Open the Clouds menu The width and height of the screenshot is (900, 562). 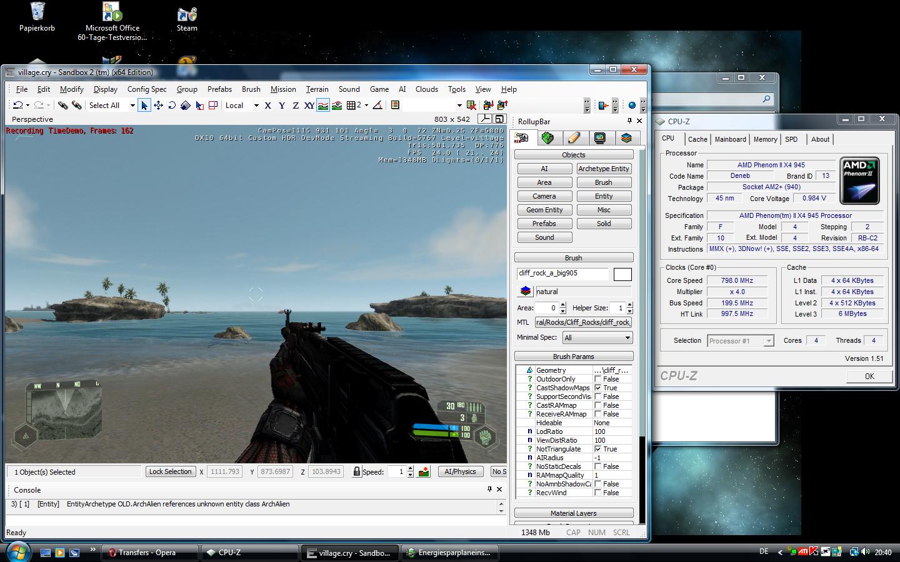tap(427, 89)
